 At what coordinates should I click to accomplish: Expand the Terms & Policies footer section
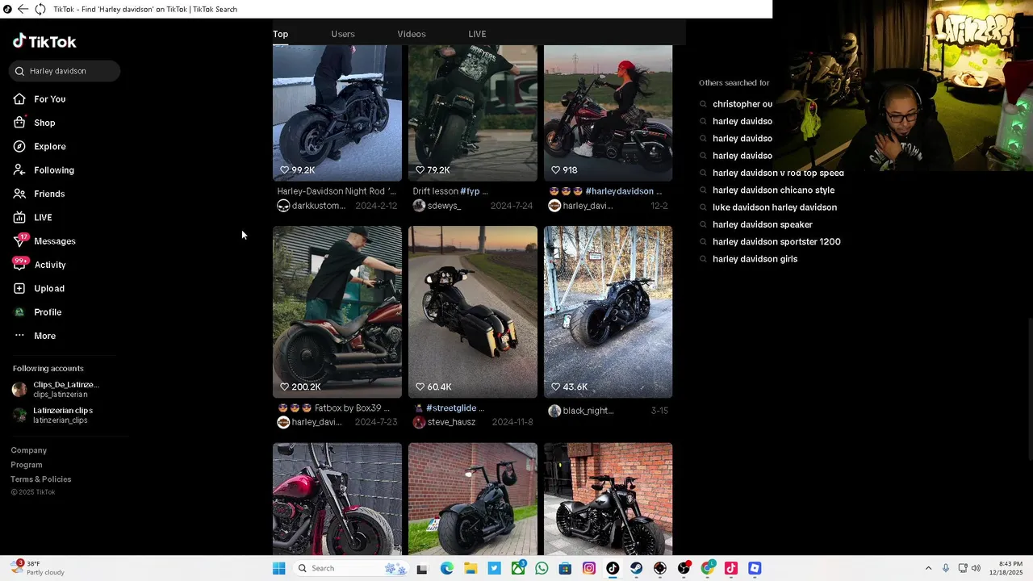click(41, 479)
